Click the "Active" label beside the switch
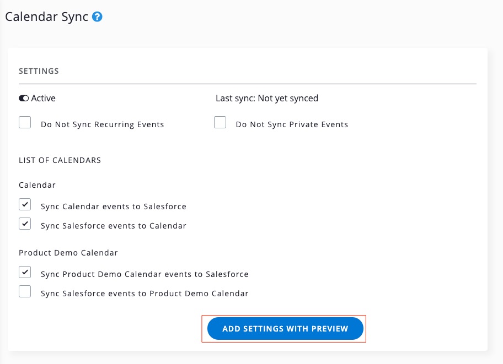This screenshot has width=503, height=364. 44,99
